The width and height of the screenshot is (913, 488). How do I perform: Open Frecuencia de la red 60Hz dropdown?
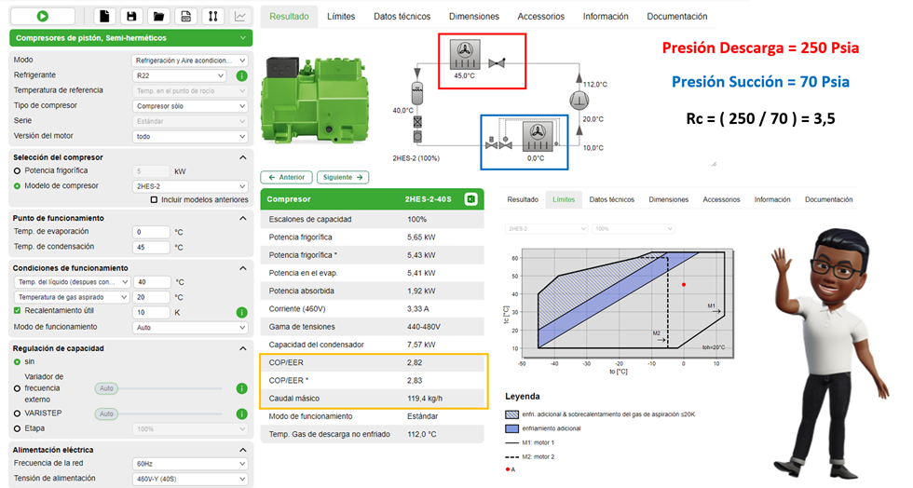coord(190,464)
